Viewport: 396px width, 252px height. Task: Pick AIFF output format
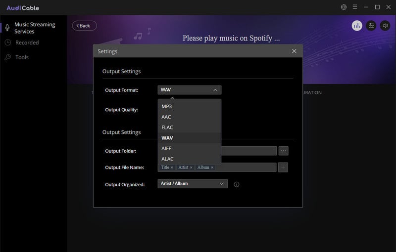(190, 148)
